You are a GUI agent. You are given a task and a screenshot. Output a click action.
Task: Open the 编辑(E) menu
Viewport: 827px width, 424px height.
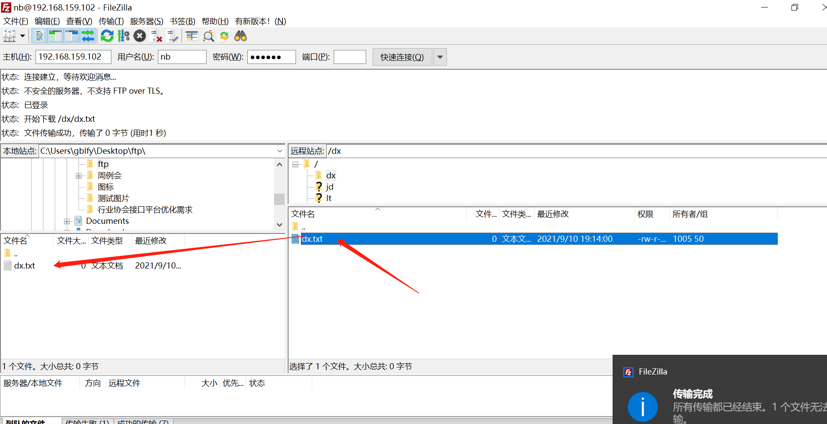(47, 21)
